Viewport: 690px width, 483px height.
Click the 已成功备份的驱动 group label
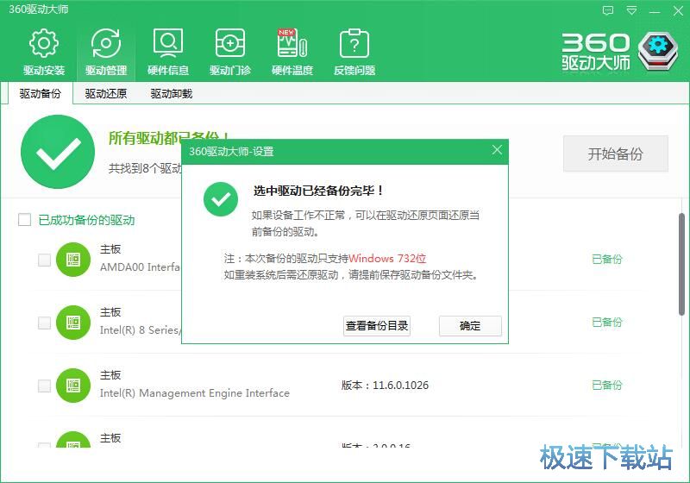(87, 220)
